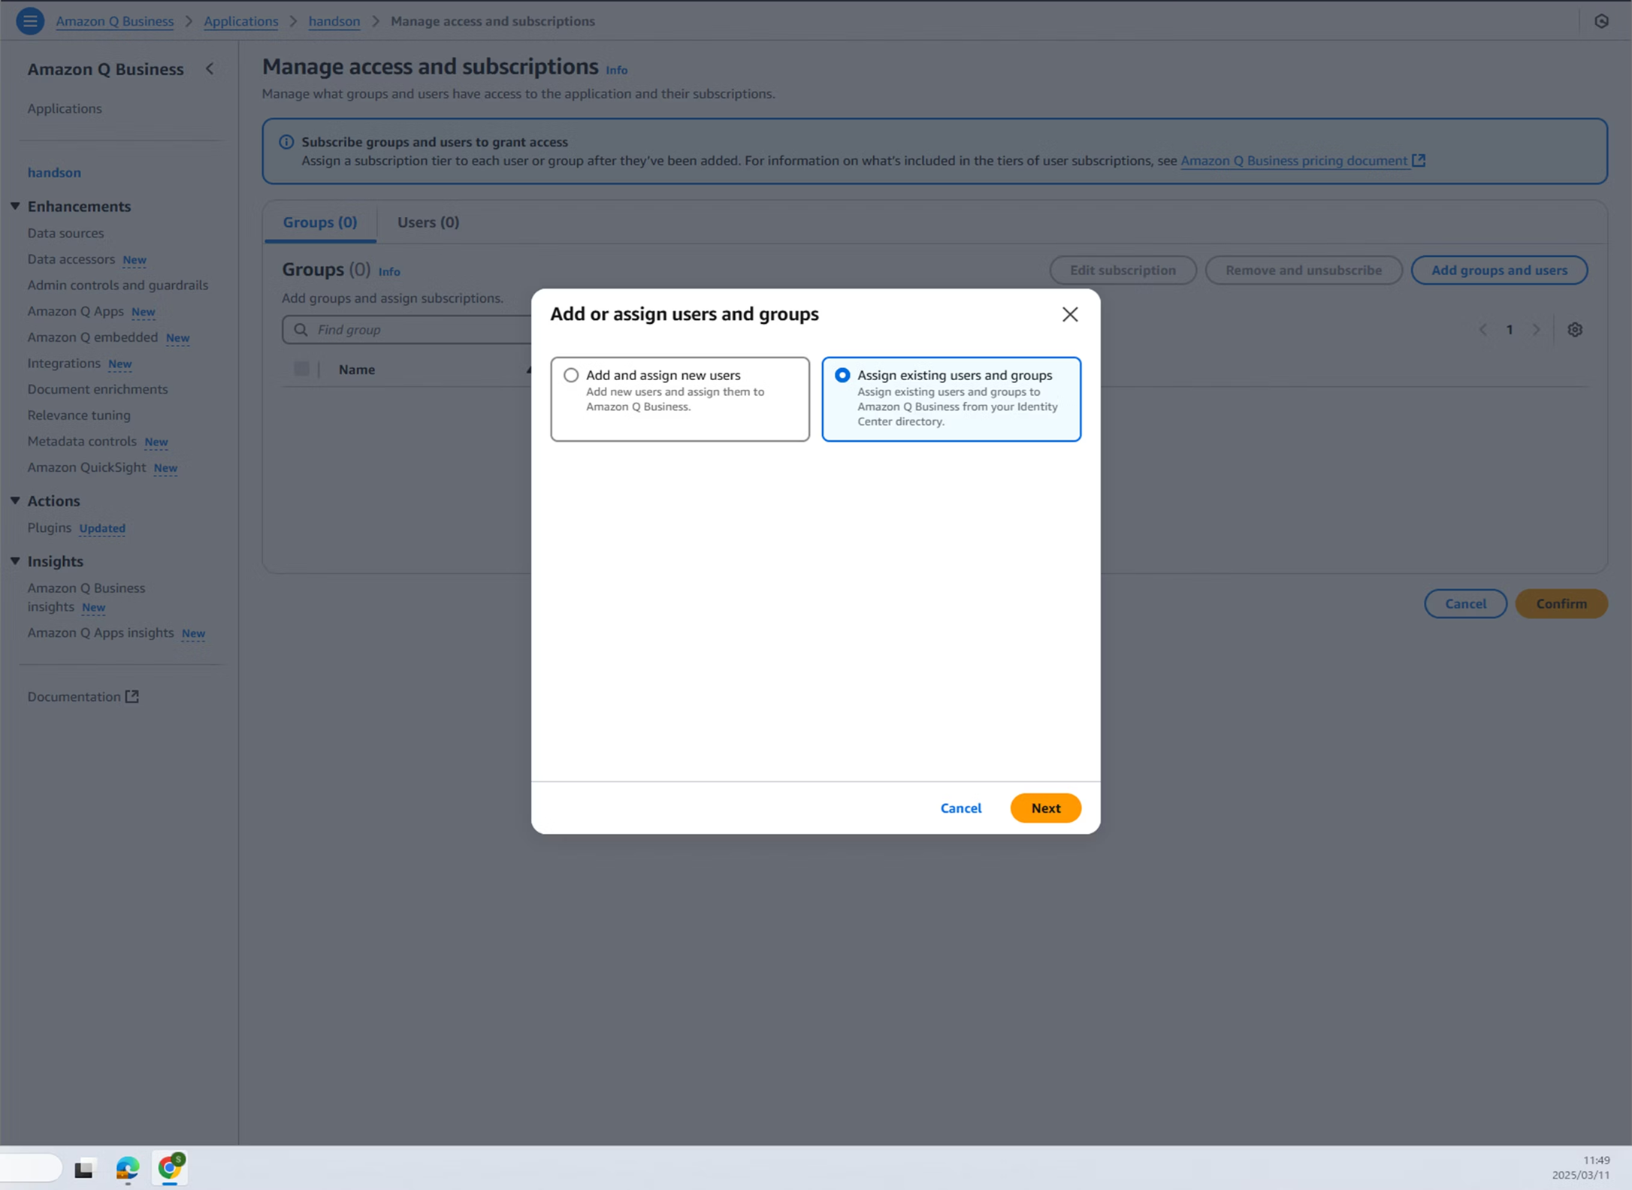
Task: Select Assign existing users and groups option
Action: (842, 375)
